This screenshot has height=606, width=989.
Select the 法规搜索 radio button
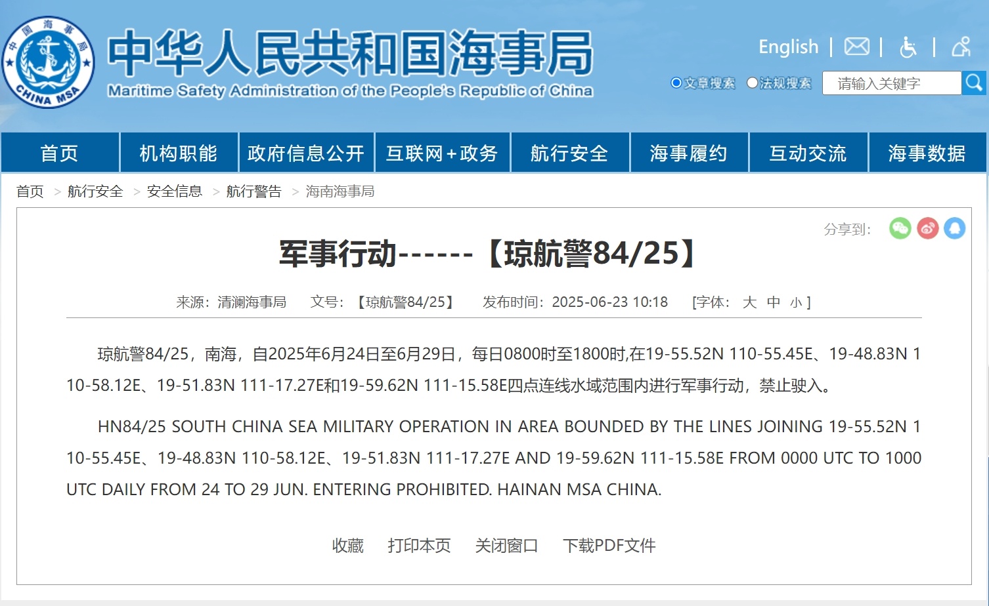point(752,83)
